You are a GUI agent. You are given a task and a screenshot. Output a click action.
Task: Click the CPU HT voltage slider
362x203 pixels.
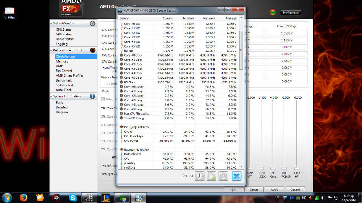[297, 168]
